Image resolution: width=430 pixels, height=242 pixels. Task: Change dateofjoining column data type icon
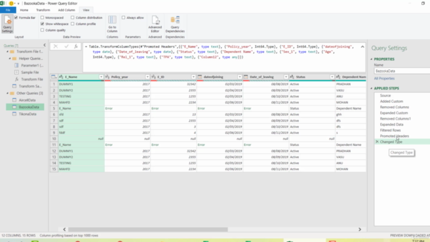pyautogui.click(x=200, y=77)
